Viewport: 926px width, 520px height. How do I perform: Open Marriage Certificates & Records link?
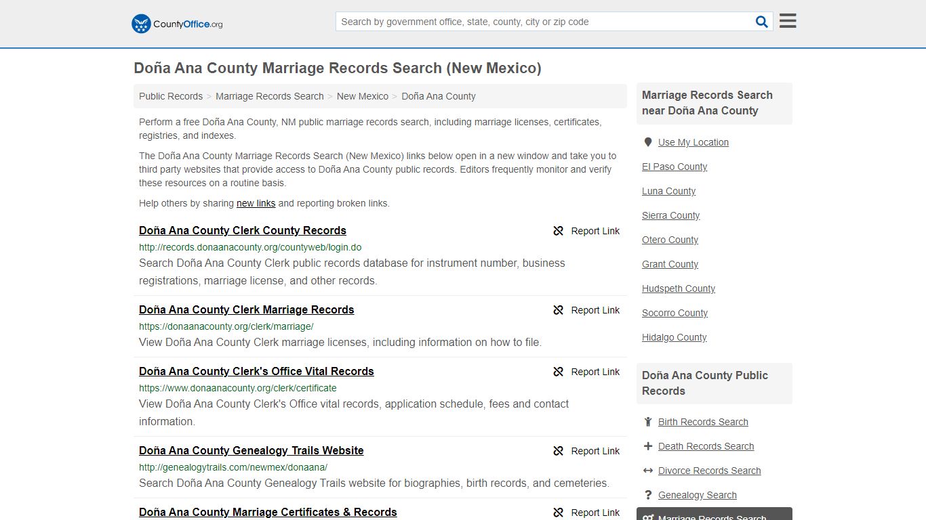[268, 512]
